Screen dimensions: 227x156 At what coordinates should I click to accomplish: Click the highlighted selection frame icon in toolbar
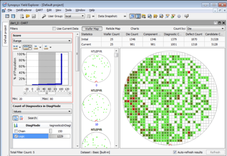point(138,16)
